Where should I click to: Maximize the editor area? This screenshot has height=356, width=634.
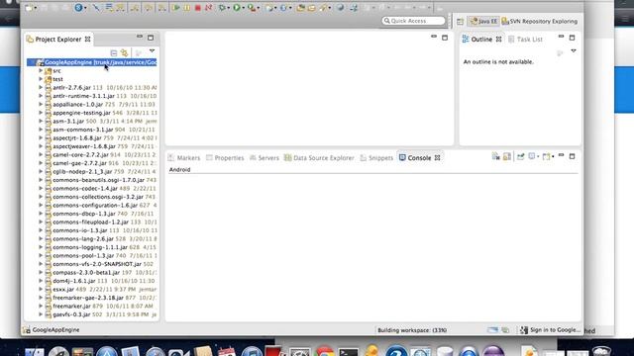[445, 38]
